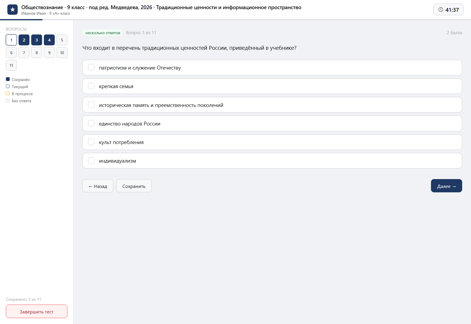Click the 'Сохранено: 3 из 11' status
The height and width of the screenshot is (324, 471).
(24, 299)
